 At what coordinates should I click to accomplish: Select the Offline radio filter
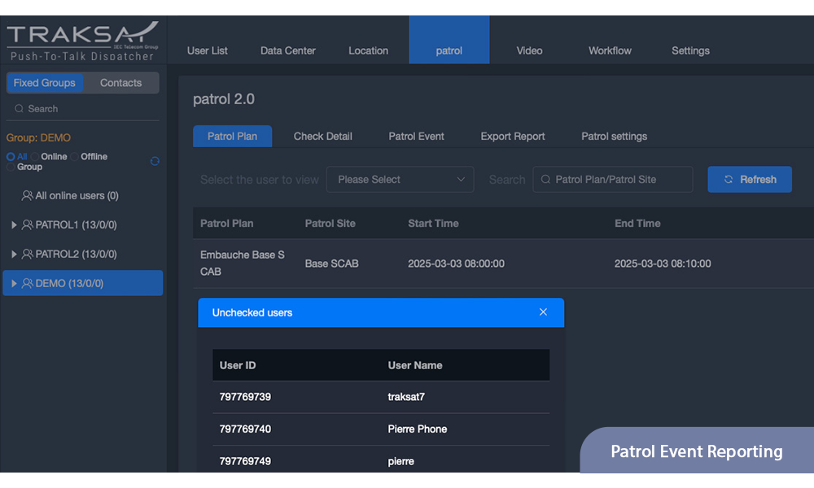75,157
